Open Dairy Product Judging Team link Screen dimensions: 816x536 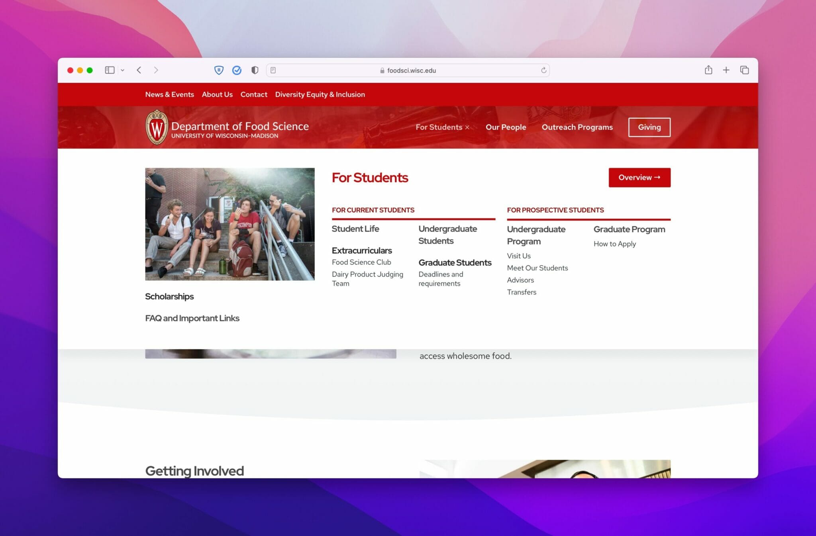(367, 279)
